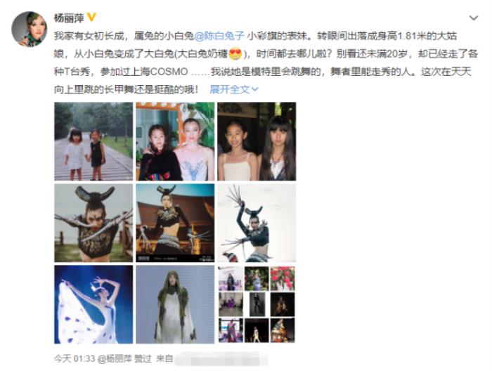Open photo of woman in white dress with girl
The width and height of the screenshot is (492, 371).
(175, 141)
